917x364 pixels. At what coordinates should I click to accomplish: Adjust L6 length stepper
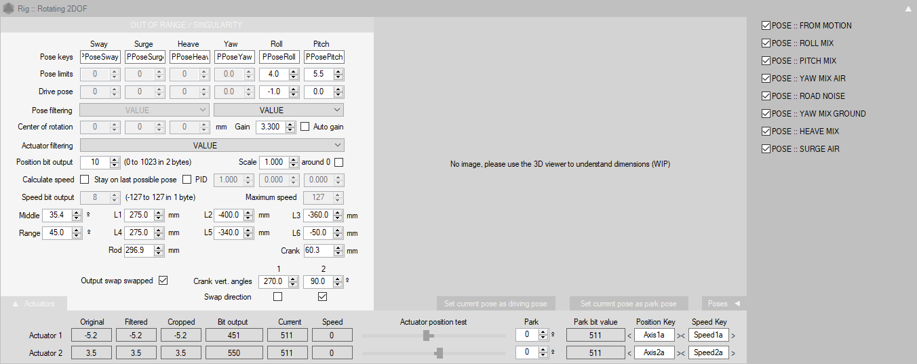coord(338,232)
